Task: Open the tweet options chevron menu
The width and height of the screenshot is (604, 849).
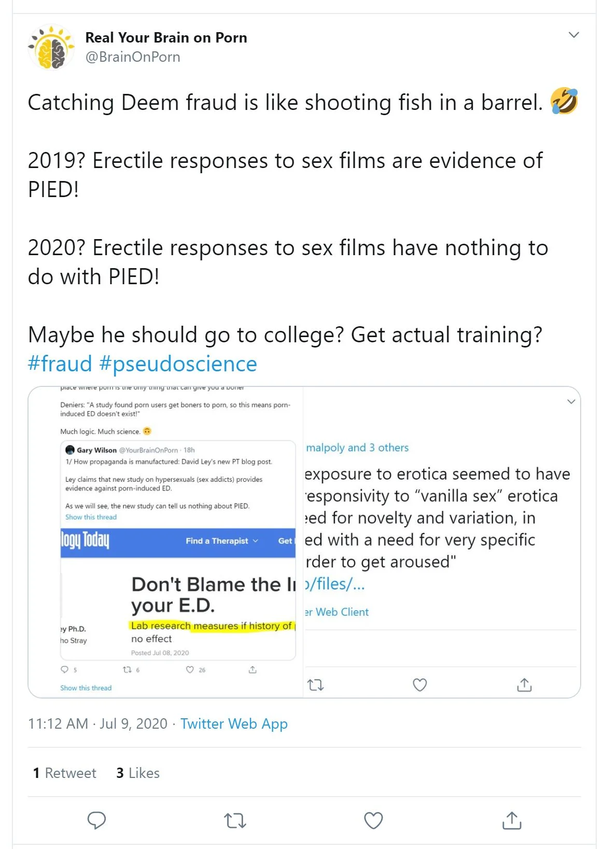Action: [x=573, y=35]
